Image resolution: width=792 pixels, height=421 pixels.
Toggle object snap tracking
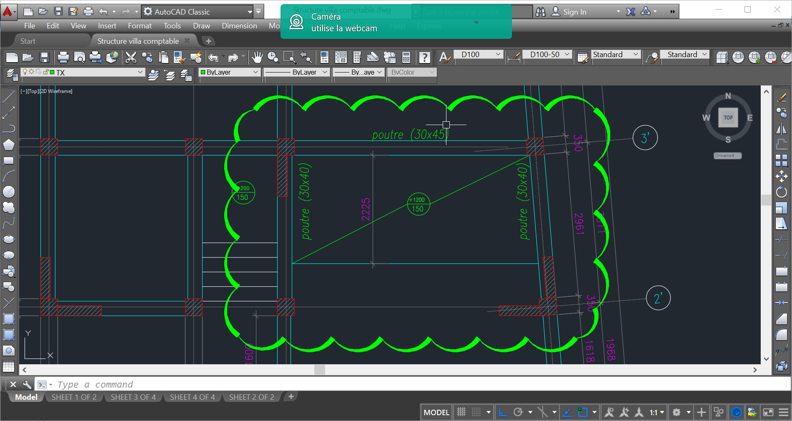(x=567, y=412)
